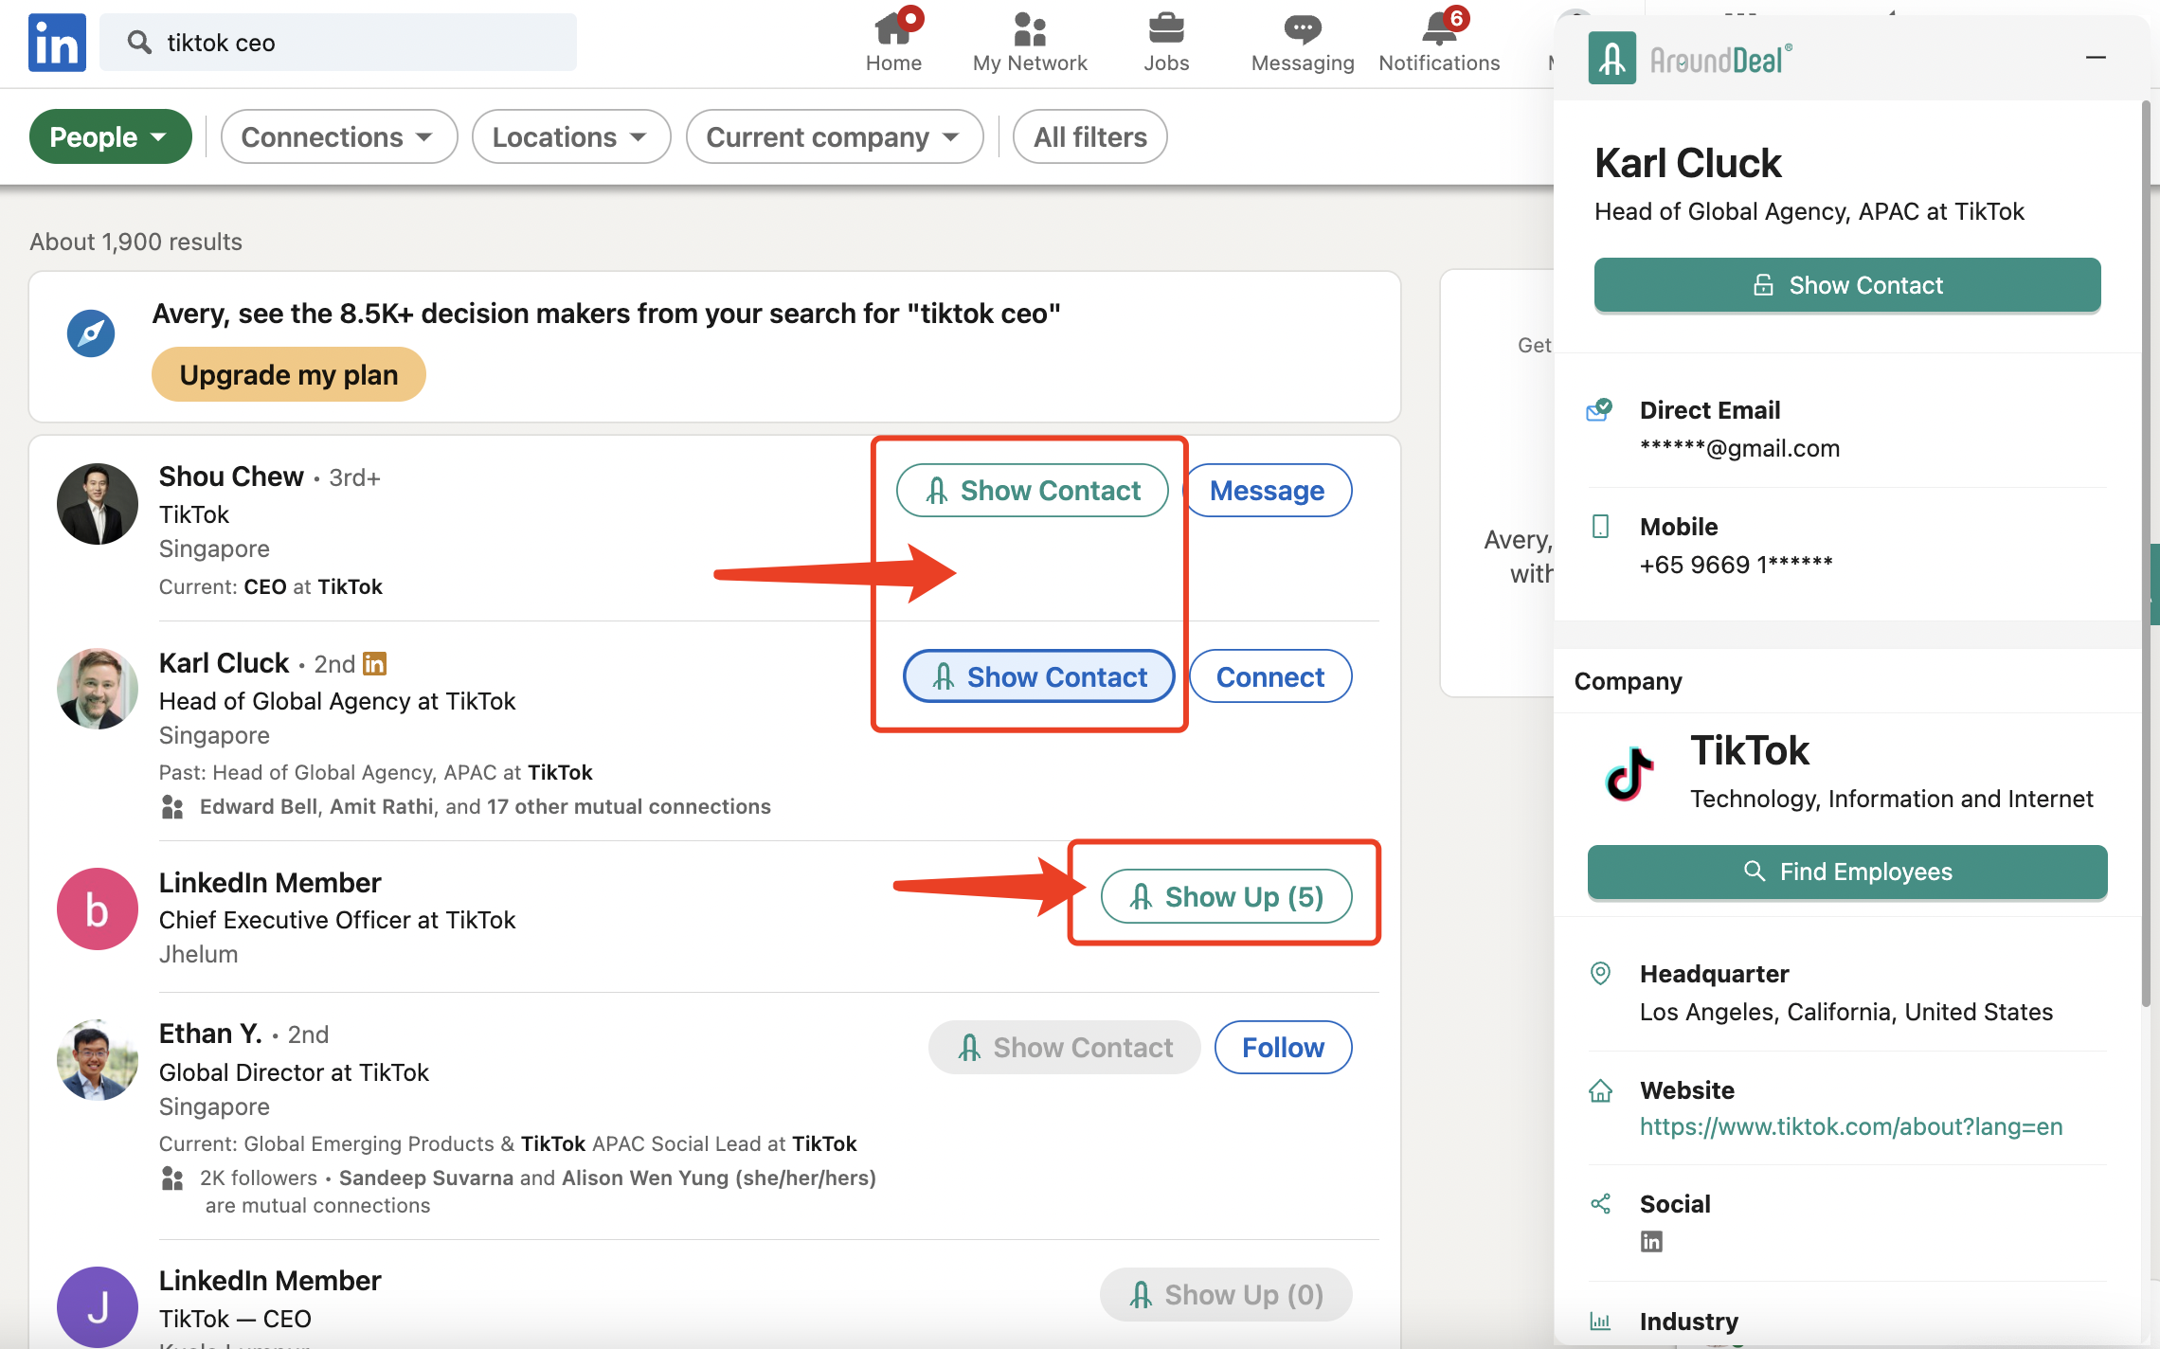Open the Current company filter dropdown

click(834, 137)
